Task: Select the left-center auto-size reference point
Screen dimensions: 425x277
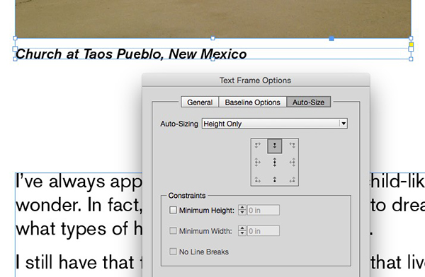Action: [x=258, y=163]
